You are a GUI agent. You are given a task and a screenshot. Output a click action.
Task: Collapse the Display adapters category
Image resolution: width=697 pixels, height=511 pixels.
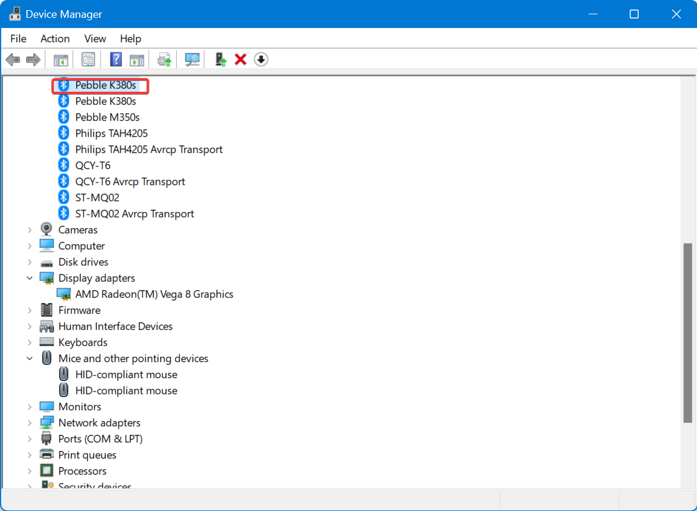[30, 278]
